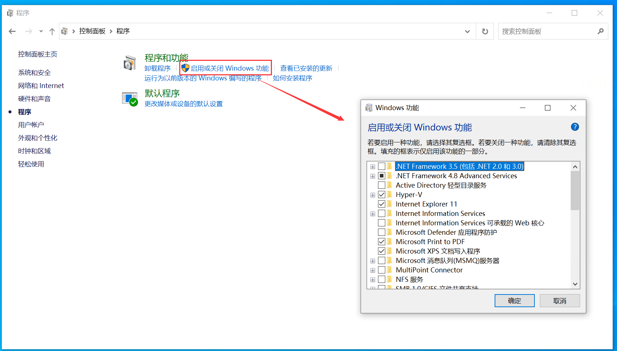This screenshot has width=617, height=351.
Task: Click 查看已安装的更新 link
Action: click(x=306, y=68)
